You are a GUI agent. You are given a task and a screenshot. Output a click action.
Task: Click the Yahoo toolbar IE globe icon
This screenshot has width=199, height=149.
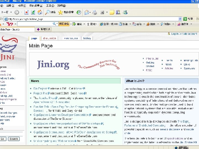pos(101,24)
